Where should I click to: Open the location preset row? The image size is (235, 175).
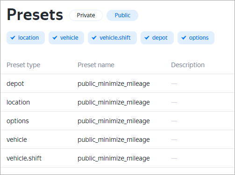117,102
